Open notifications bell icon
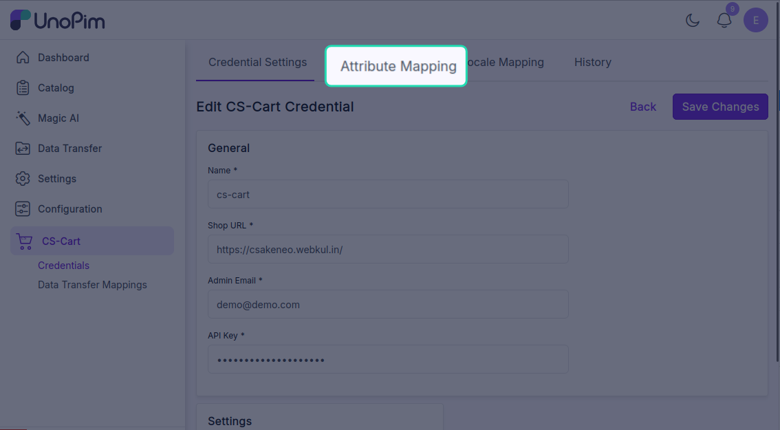 click(724, 21)
